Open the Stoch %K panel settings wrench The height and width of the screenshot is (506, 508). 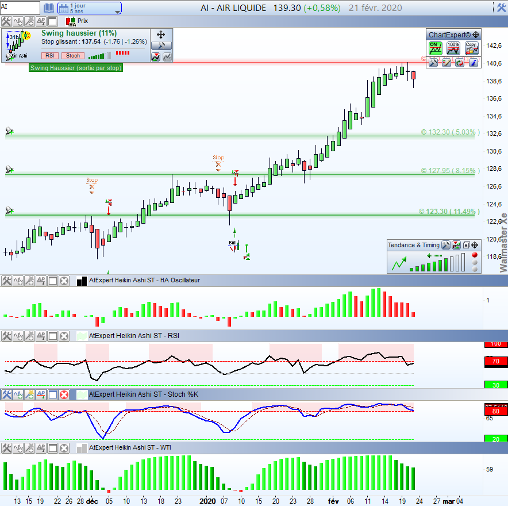[6, 394]
